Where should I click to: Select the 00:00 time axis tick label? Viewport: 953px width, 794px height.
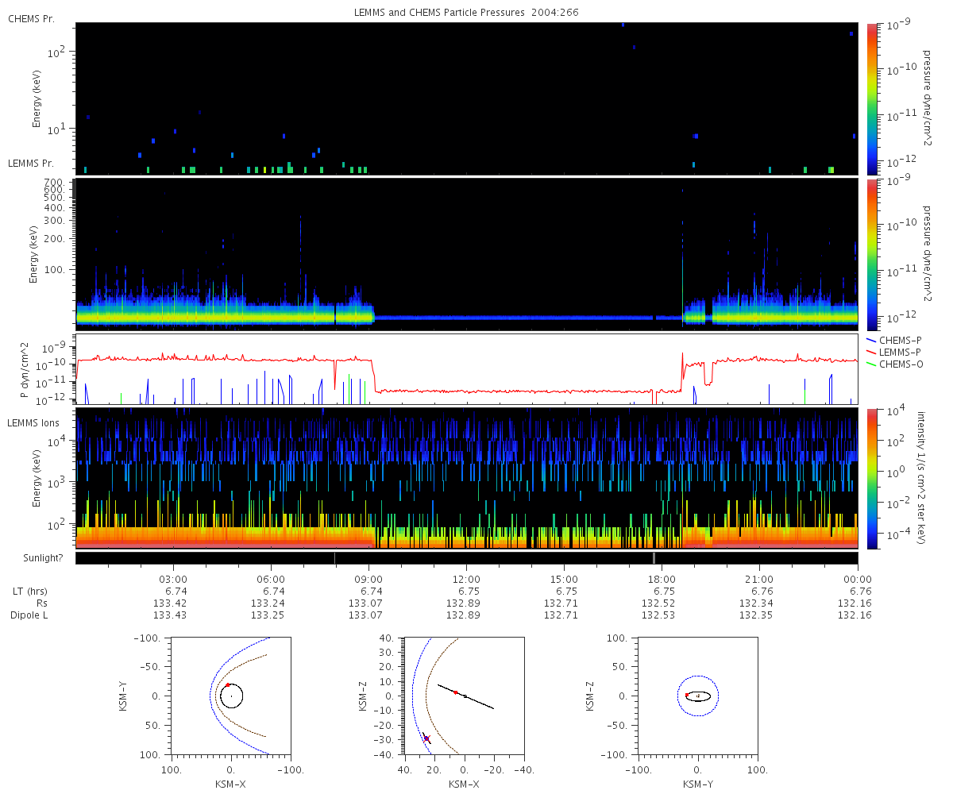(x=858, y=579)
